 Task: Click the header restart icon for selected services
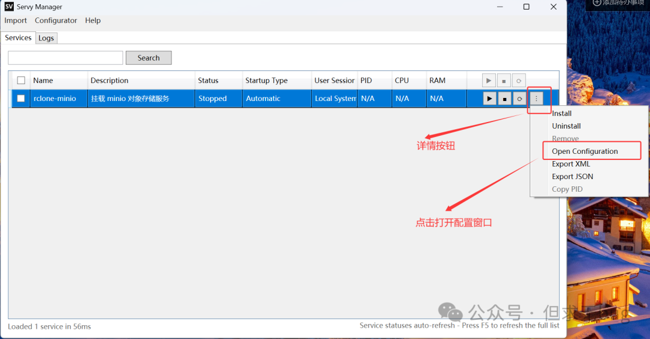pos(519,81)
